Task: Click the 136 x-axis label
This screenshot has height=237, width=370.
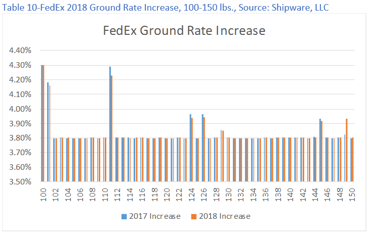Action: (x=265, y=195)
